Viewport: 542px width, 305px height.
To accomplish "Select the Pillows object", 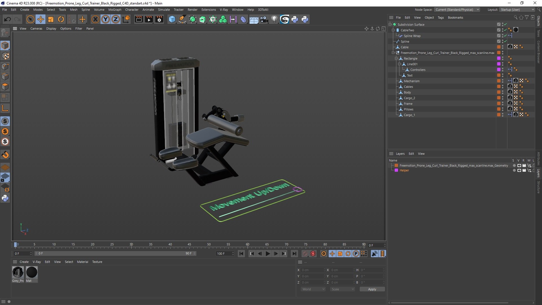I will pyautogui.click(x=408, y=109).
